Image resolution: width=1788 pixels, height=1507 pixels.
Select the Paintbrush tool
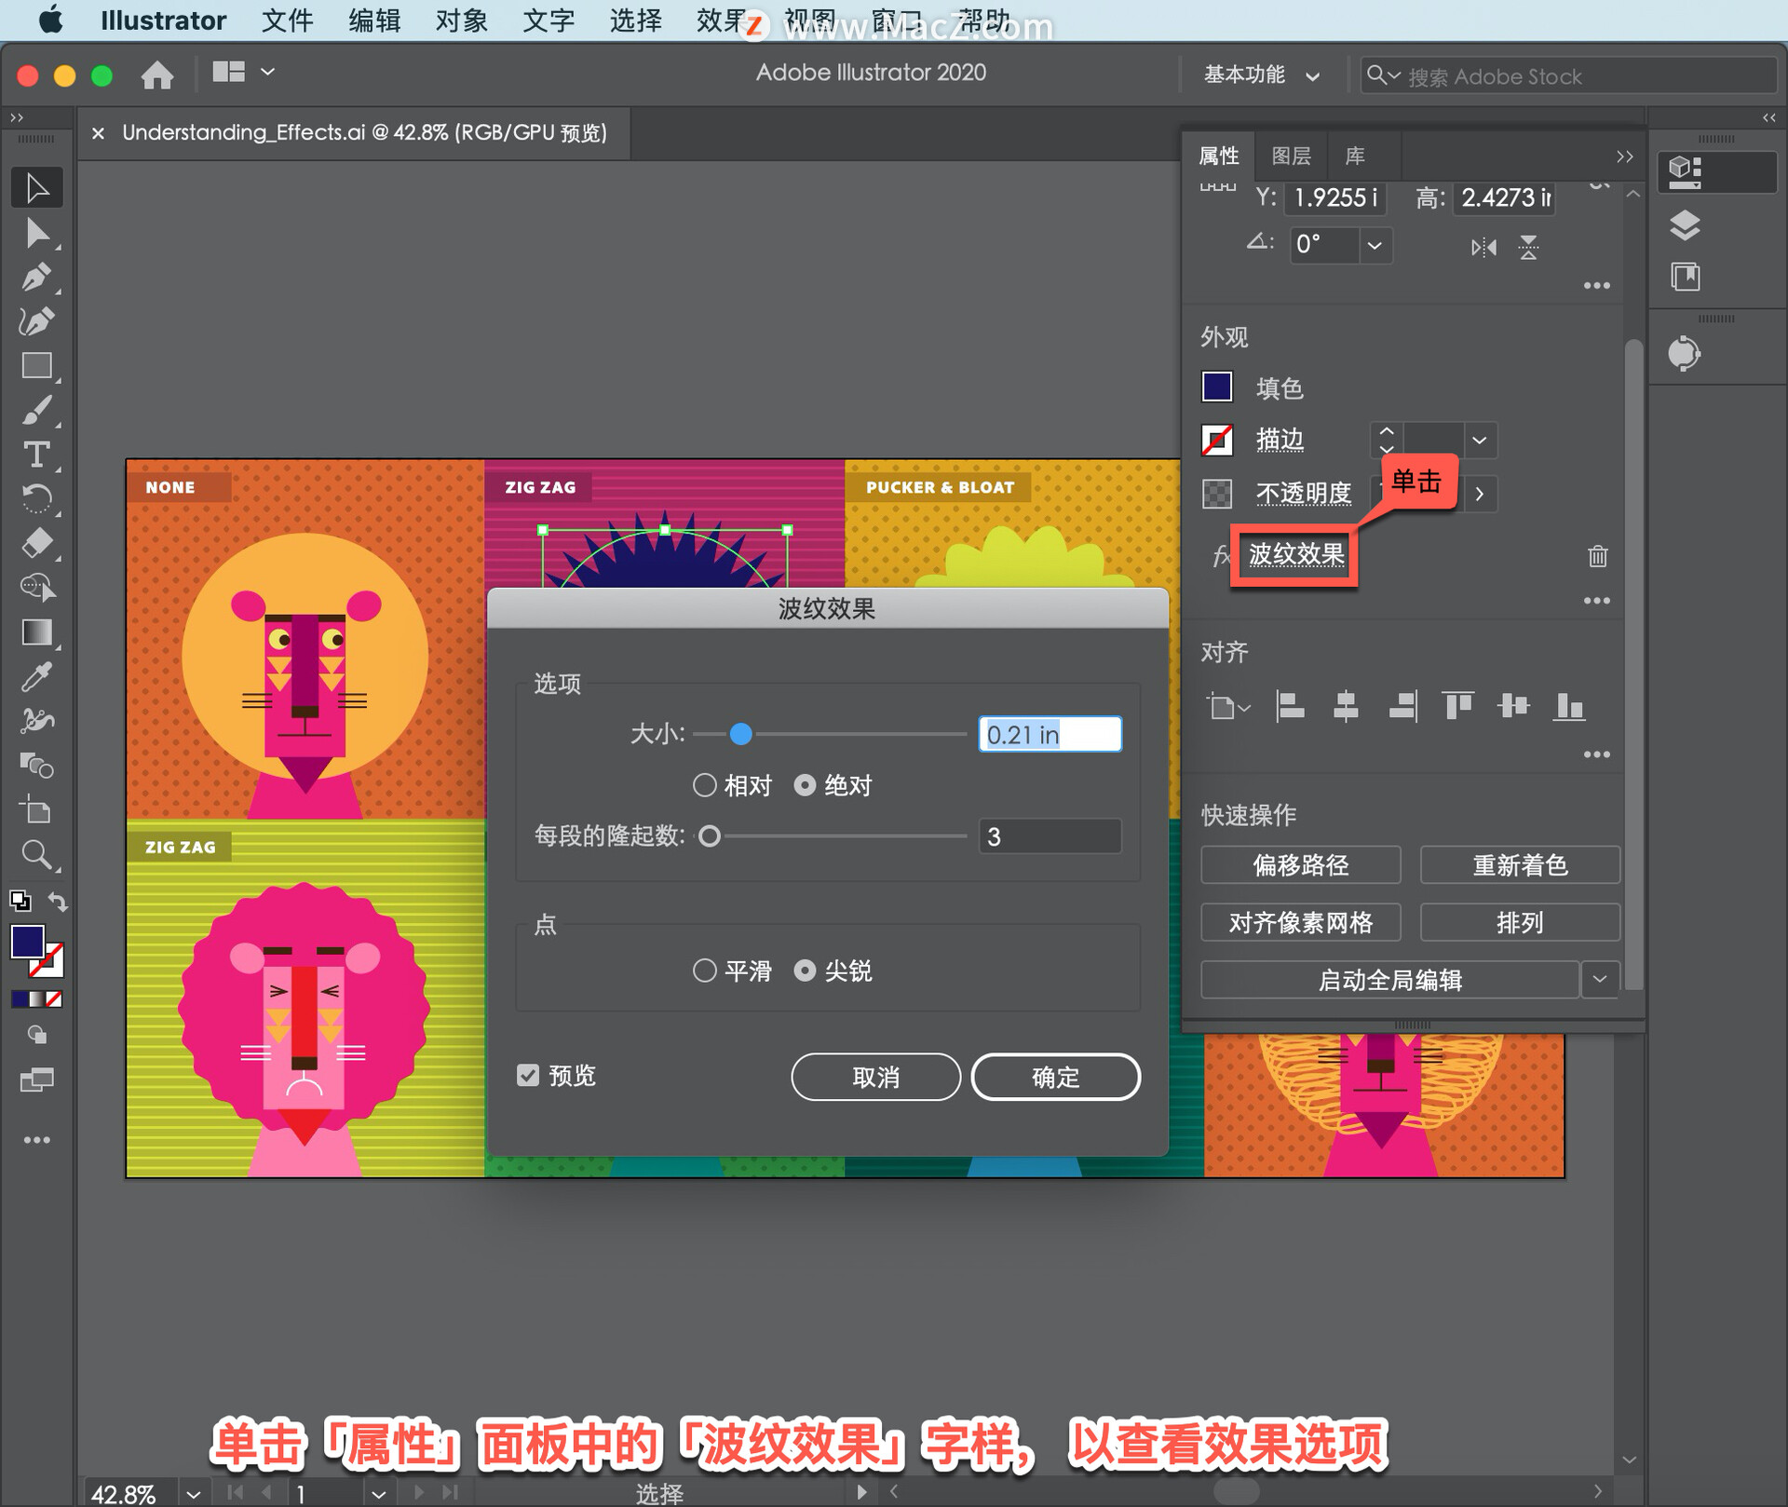pos(37,410)
